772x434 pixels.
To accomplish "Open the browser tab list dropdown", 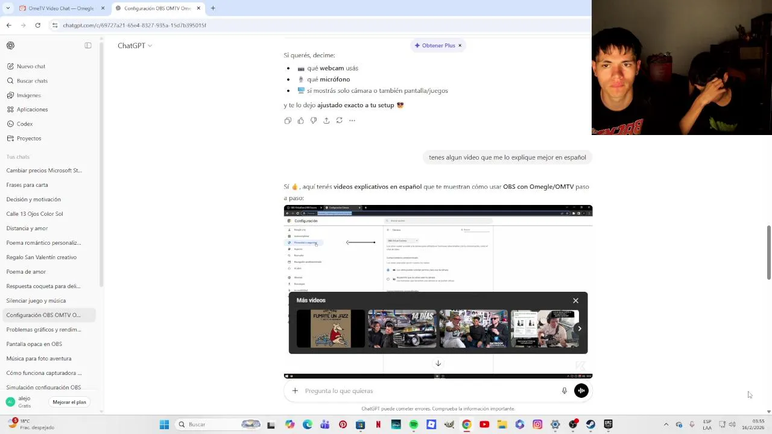I will point(8,8).
